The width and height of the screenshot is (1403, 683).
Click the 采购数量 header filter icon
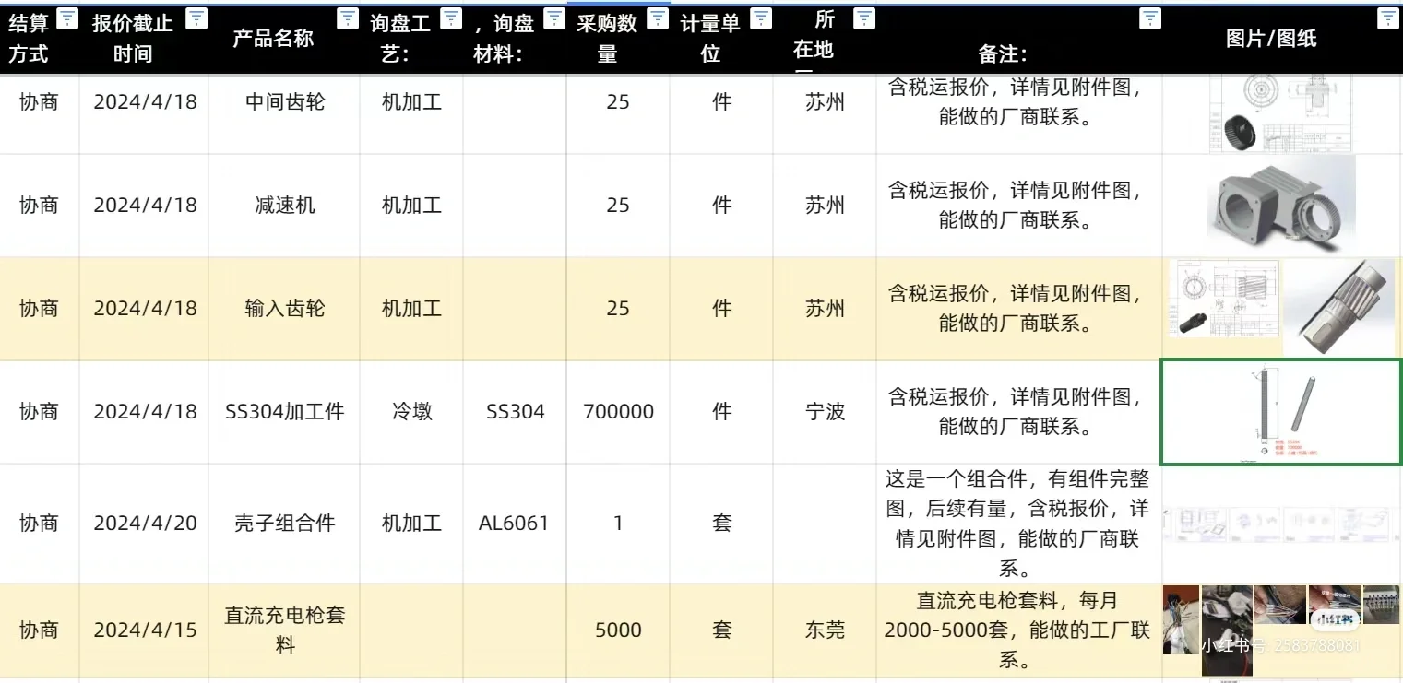tap(658, 16)
